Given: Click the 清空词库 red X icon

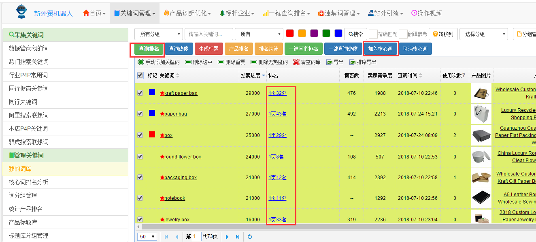Looking at the screenshot, I should click(296, 62).
